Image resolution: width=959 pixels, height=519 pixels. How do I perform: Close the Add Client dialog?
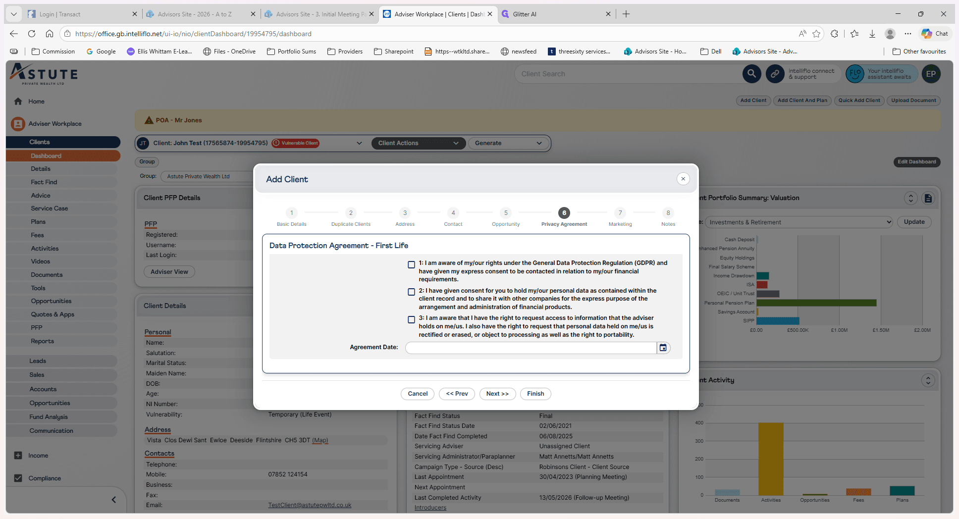tap(683, 179)
